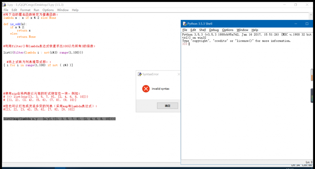This screenshot has height=169, width=315.
Task: Click the red error icon in dialog
Action: coord(146,89)
